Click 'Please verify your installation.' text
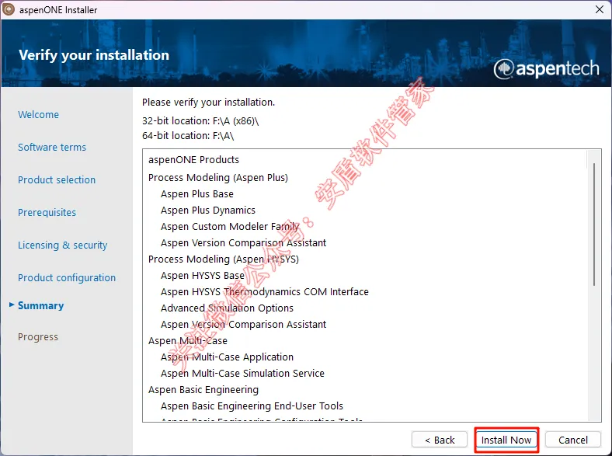This screenshot has height=456, width=612. click(x=208, y=103)
